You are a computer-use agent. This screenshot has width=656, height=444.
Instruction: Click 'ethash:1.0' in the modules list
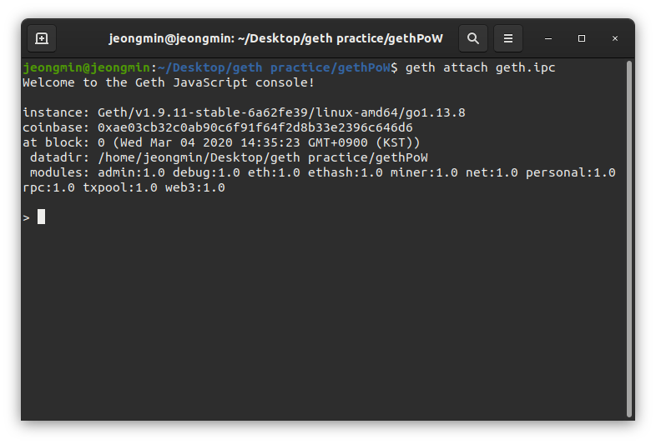[x=346, y=172]
